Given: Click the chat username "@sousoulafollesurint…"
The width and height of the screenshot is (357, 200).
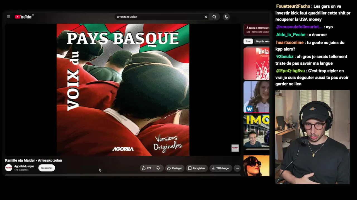Looking at the screenshot, I should click(299, 27).
